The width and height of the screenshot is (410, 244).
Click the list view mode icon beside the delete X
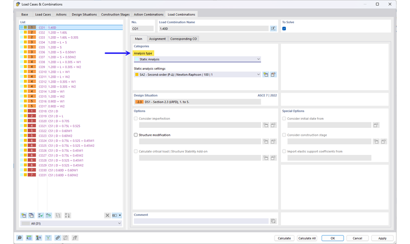point(114,215)
